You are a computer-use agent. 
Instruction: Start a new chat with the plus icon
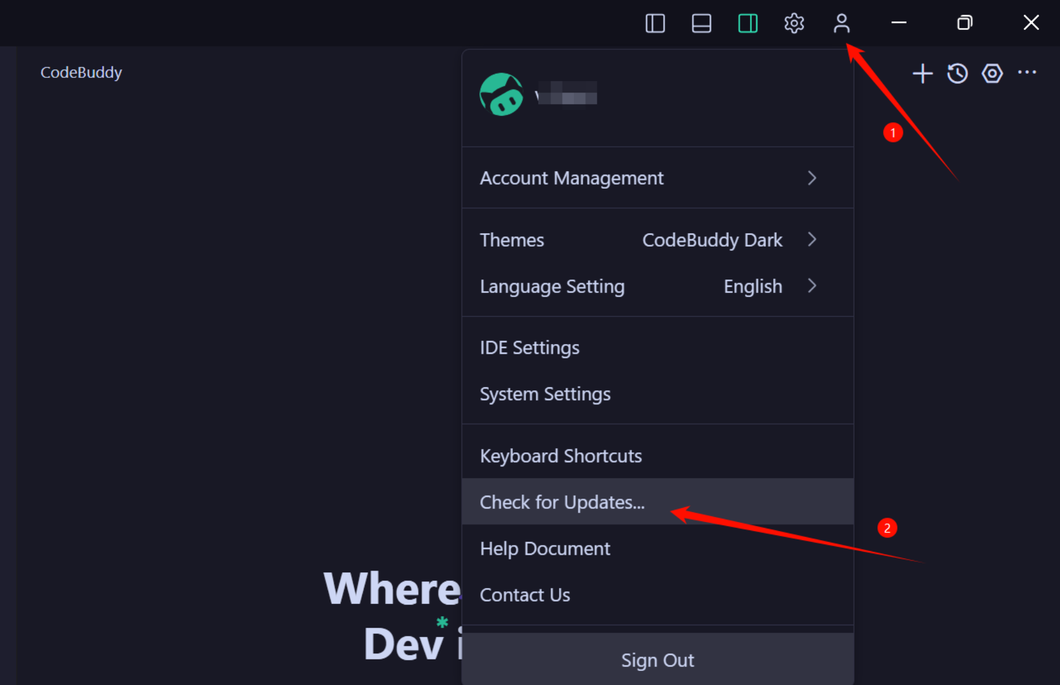(x=922, y=73)
